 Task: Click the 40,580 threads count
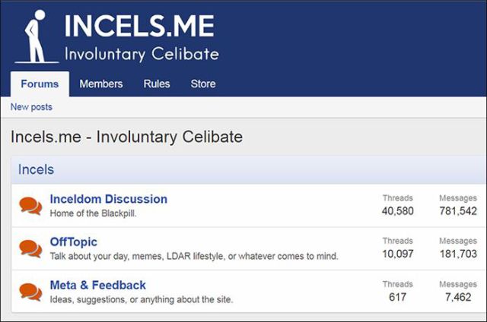[x=397, y=211]
